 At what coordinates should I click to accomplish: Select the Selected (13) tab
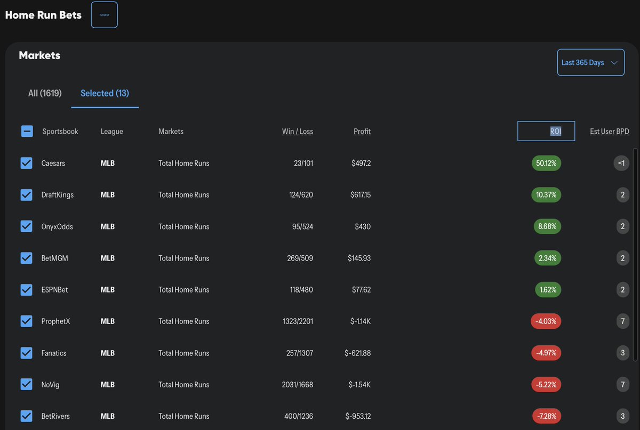[x=105, y=93]
